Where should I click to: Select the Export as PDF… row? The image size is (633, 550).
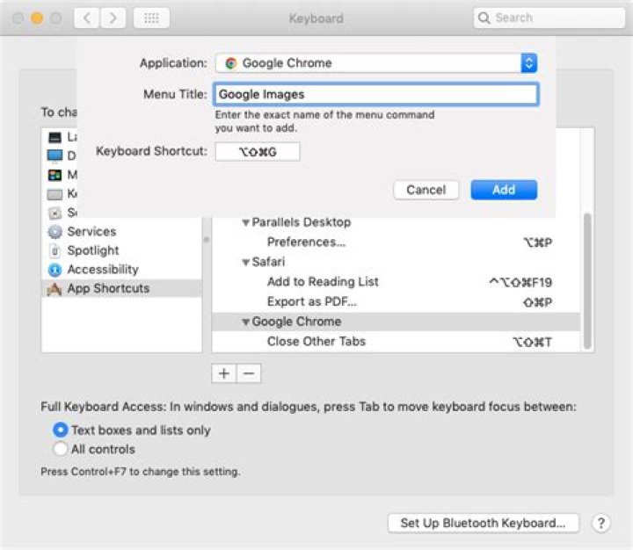click(x=396, y=302)
